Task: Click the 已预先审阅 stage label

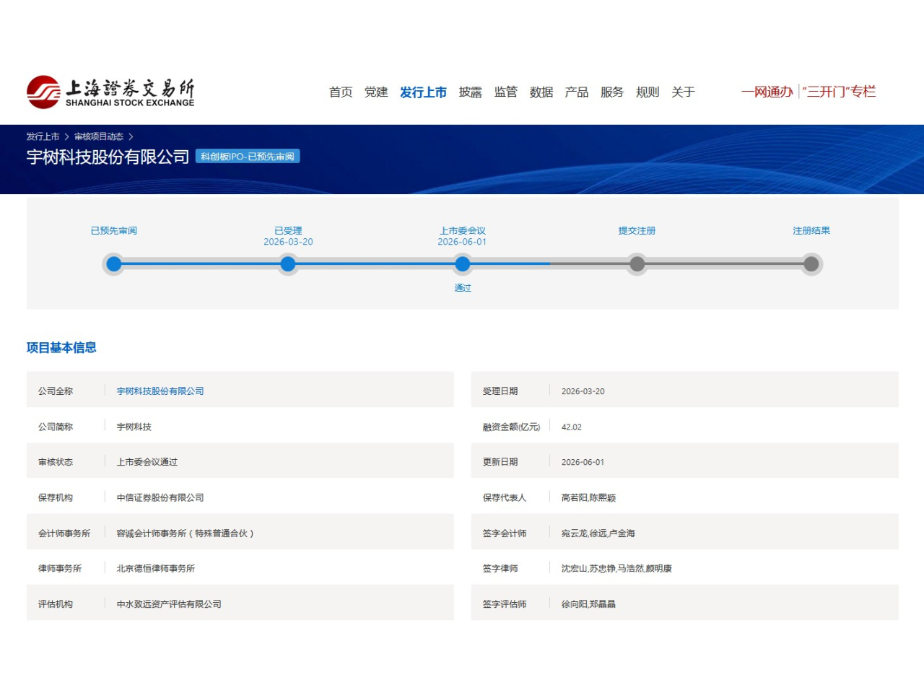Action: coord(114,231)
